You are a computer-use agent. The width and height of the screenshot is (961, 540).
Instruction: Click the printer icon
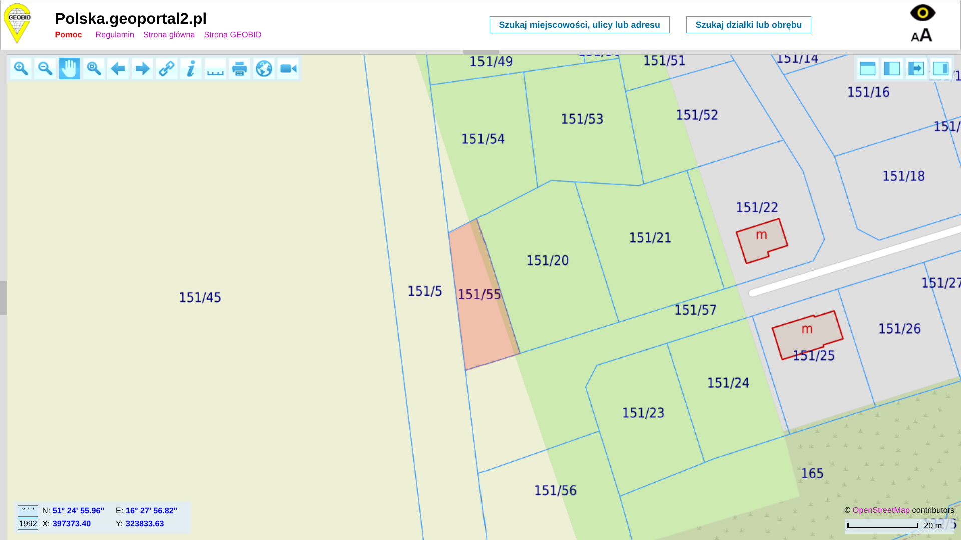tap(240, 69)
